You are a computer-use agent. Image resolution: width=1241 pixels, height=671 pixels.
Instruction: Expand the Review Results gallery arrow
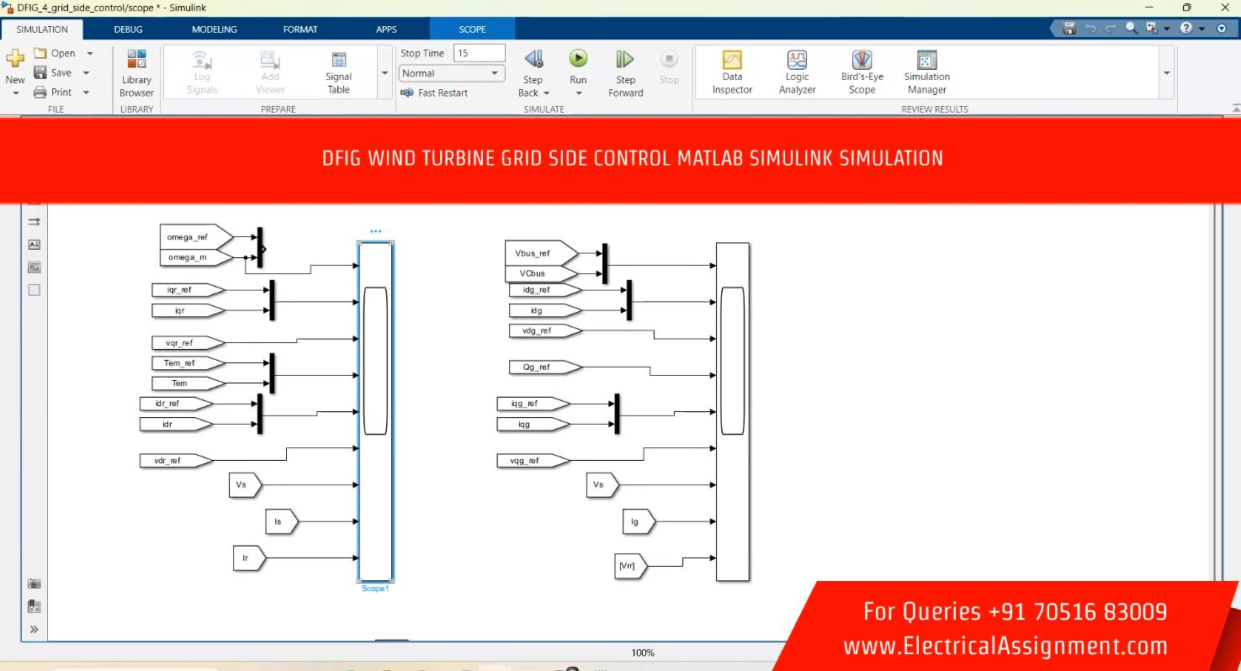pyautogui.click(x=1166, y=73)
